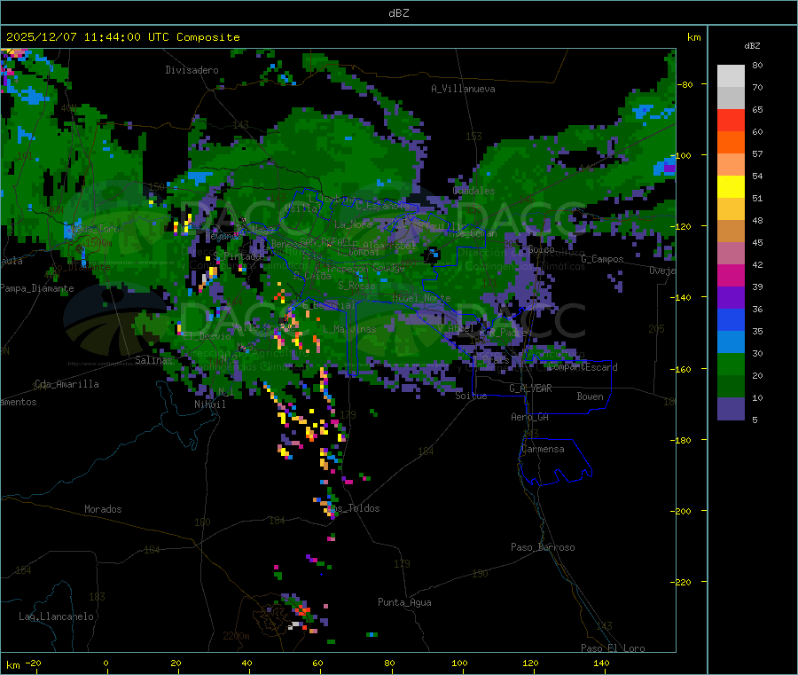The height and width of the screenshot is (675, 798).
Task: Click the El_Desvio map label
Action: (207, 336)
